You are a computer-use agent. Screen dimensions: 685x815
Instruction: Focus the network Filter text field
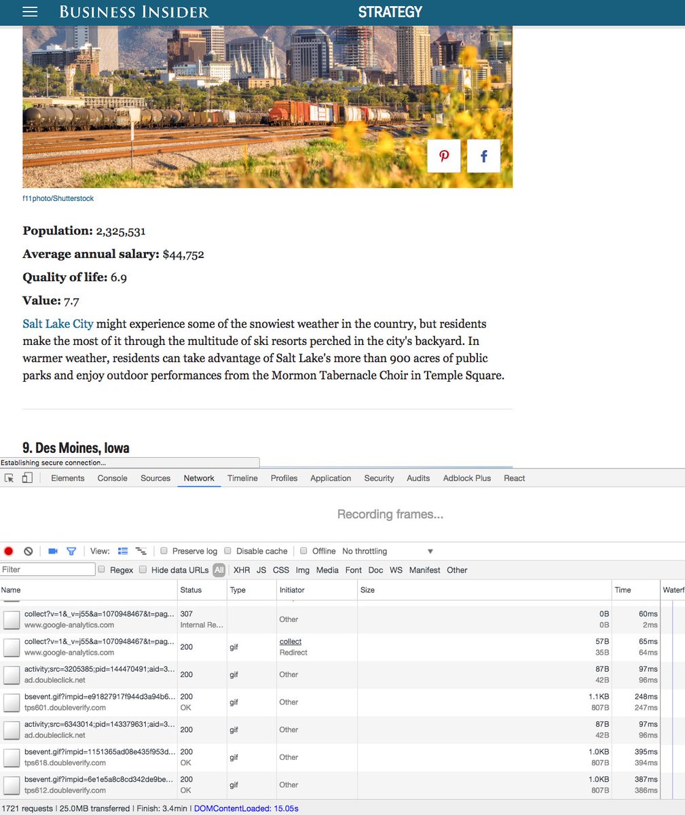click(48, 570)
